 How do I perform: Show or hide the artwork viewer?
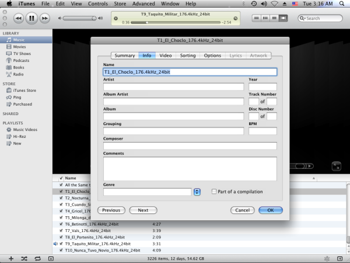click(x=51, y=259)
